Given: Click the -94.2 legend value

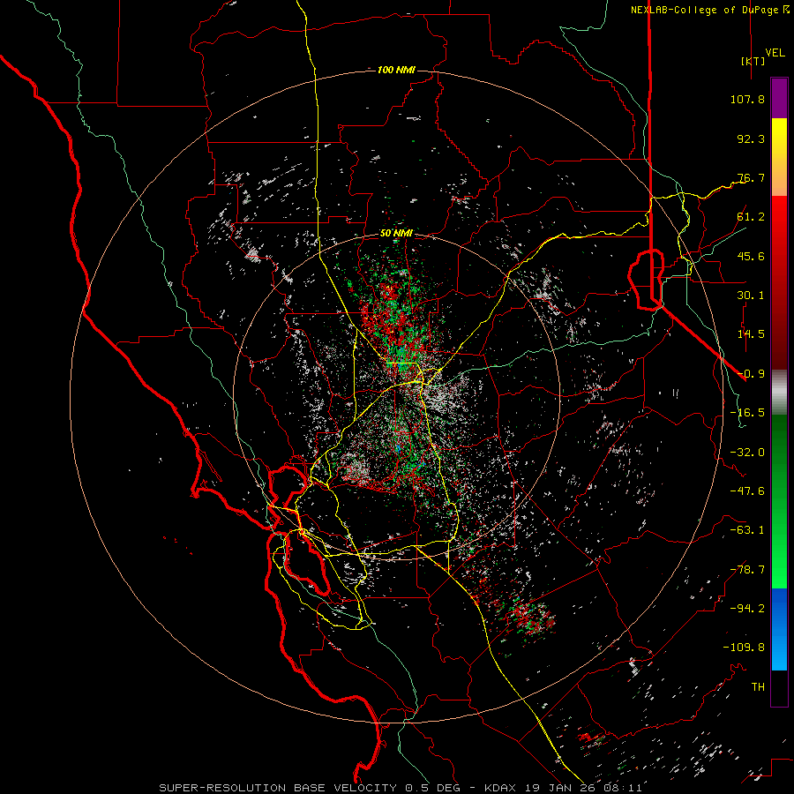Looking at the screenshot, I should pyautogui.click(x=747, y=609).
